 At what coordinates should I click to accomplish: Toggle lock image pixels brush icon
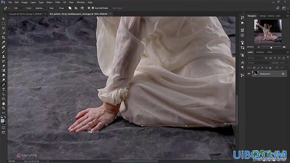[x=258, y=68]
